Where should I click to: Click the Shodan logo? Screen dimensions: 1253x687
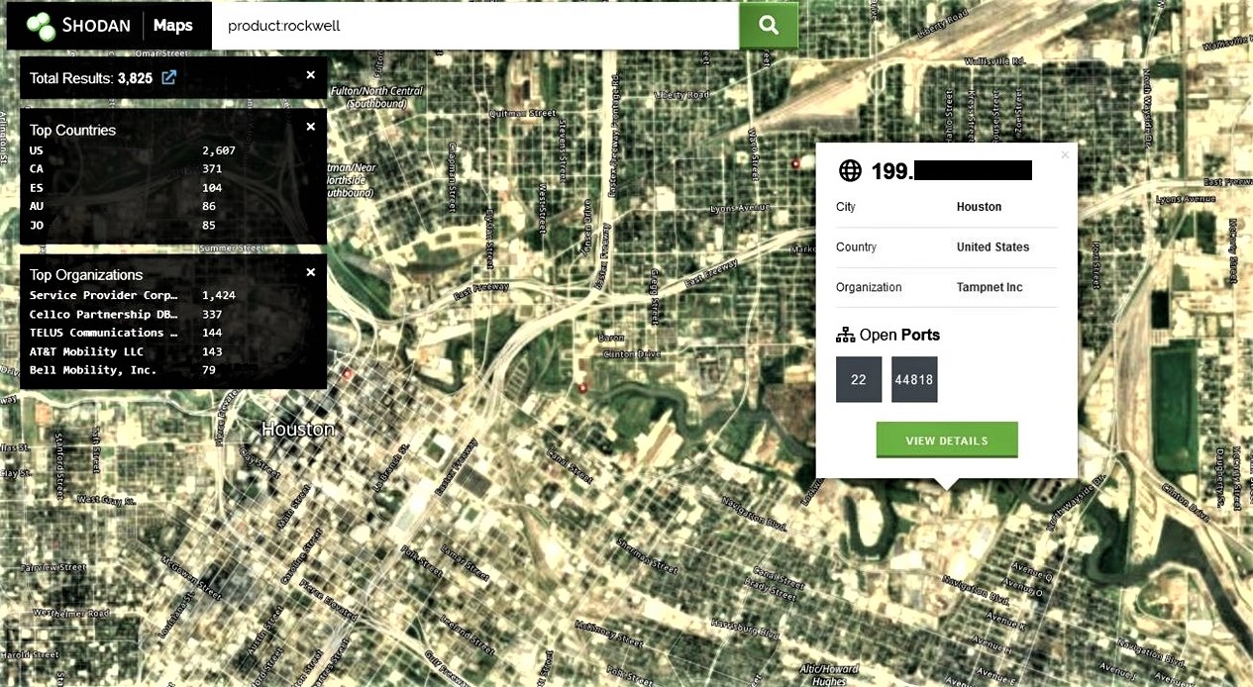(x=78, y=25)
